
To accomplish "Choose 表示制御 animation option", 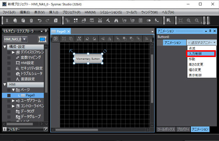I will coord(202,75).
